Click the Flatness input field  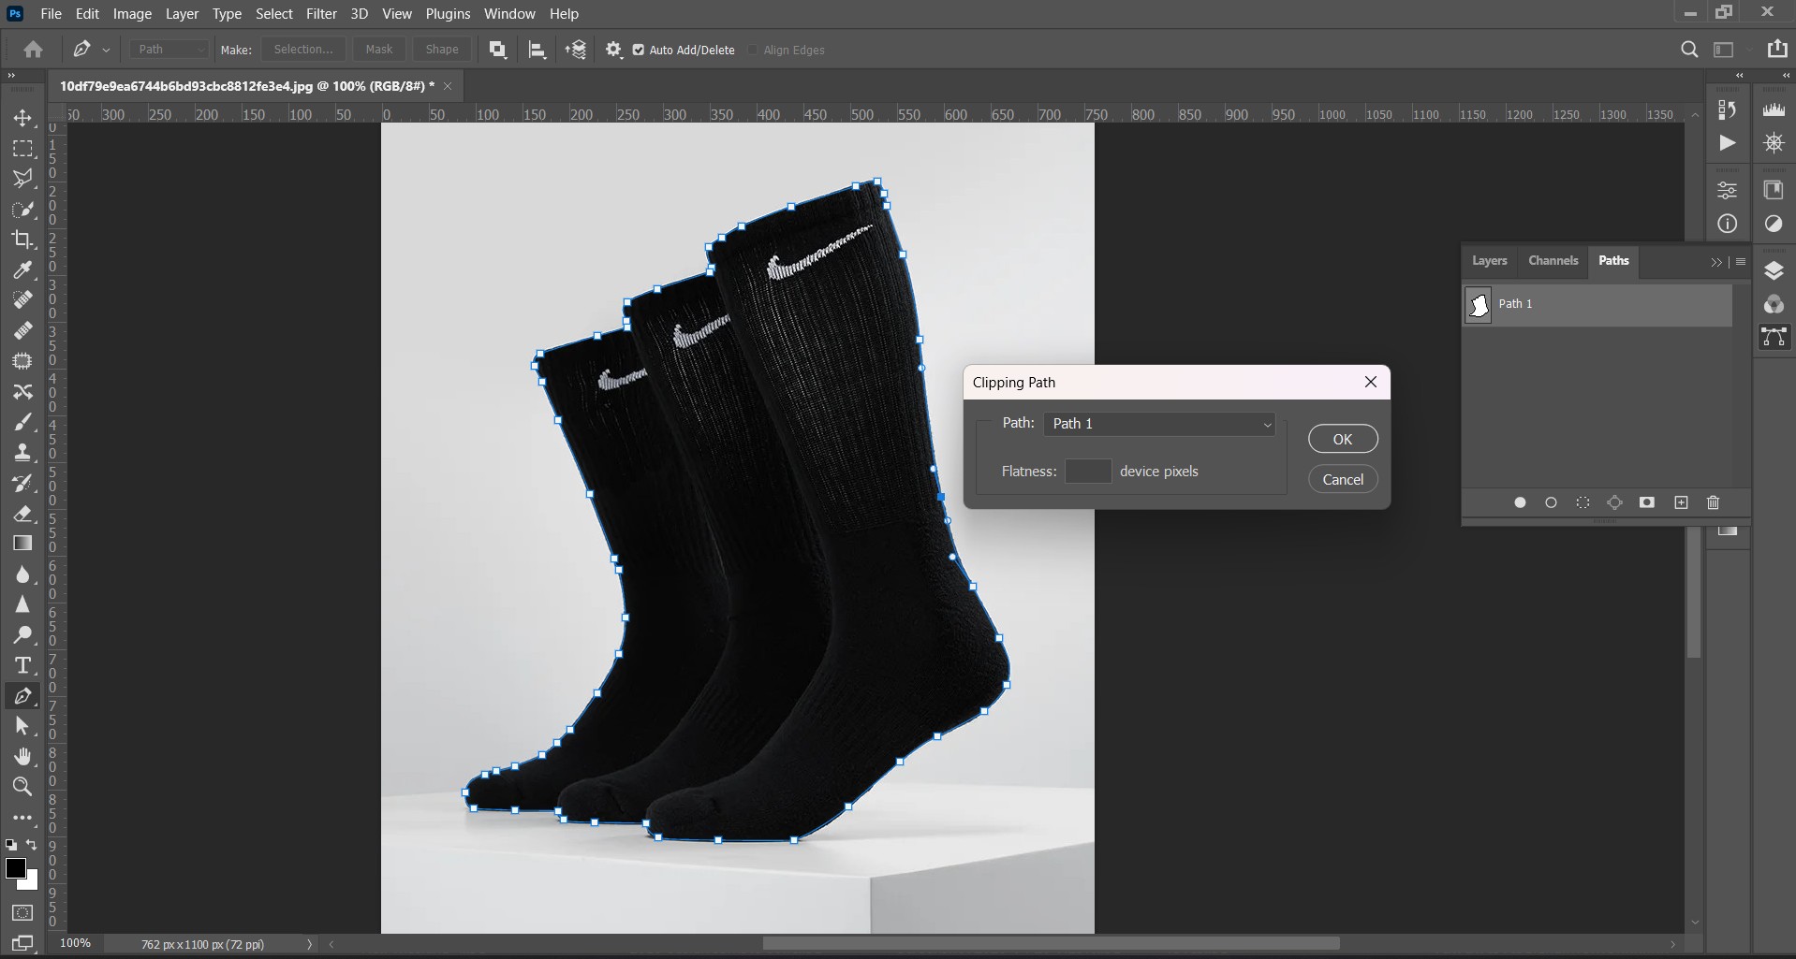pyautogui.click(x=1088, y=472)
